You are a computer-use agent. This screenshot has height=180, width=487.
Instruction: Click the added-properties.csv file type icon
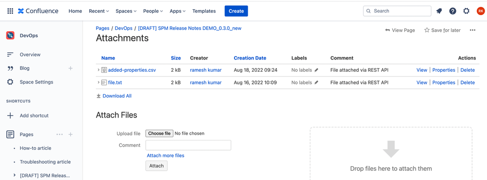click(x=104, y=70)
